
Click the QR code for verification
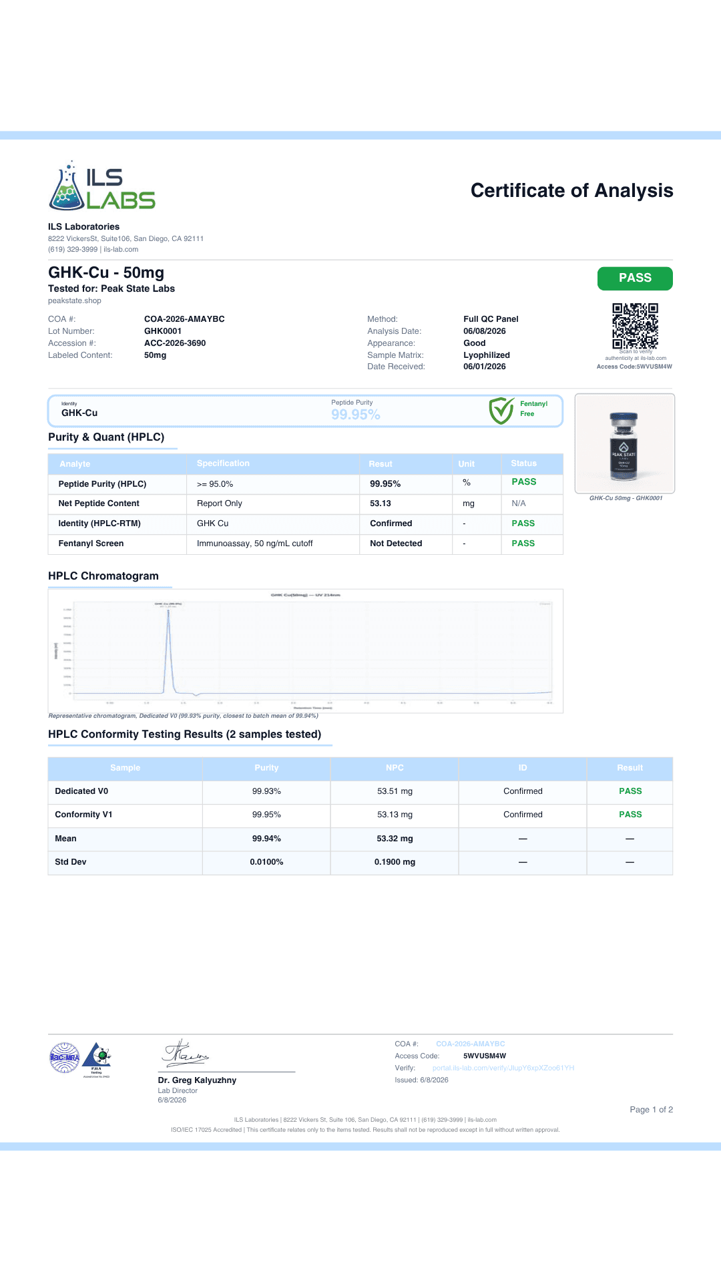pos(635,326)
